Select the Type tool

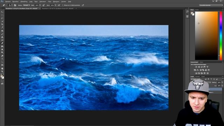(2, 59)
